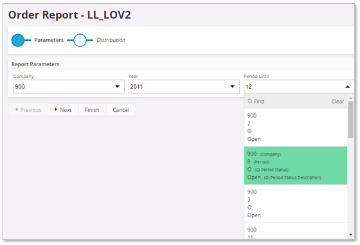Choose the period 2 Open entry
Viewport: 360px width, 245px height.
(x=296, y=127)
